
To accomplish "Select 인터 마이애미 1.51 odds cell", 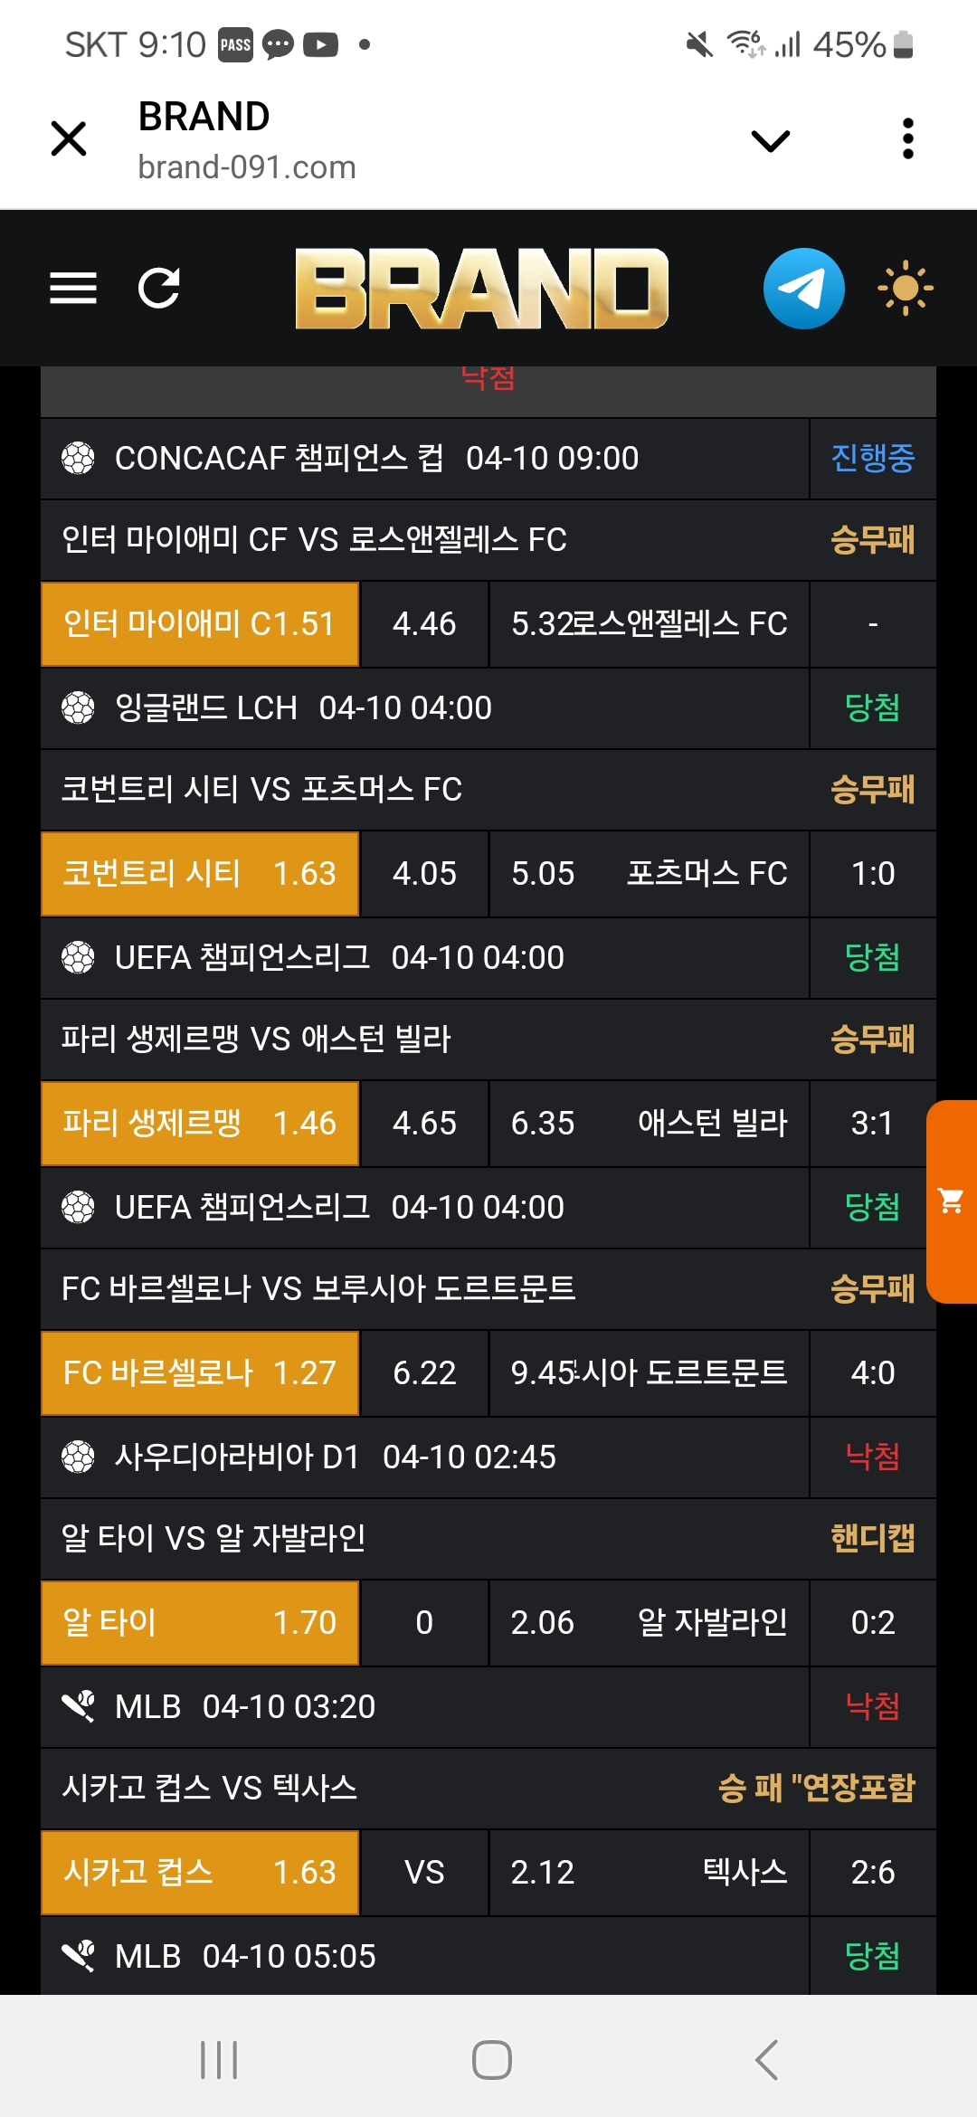I will pyautogui.click(x=200, y=624).
